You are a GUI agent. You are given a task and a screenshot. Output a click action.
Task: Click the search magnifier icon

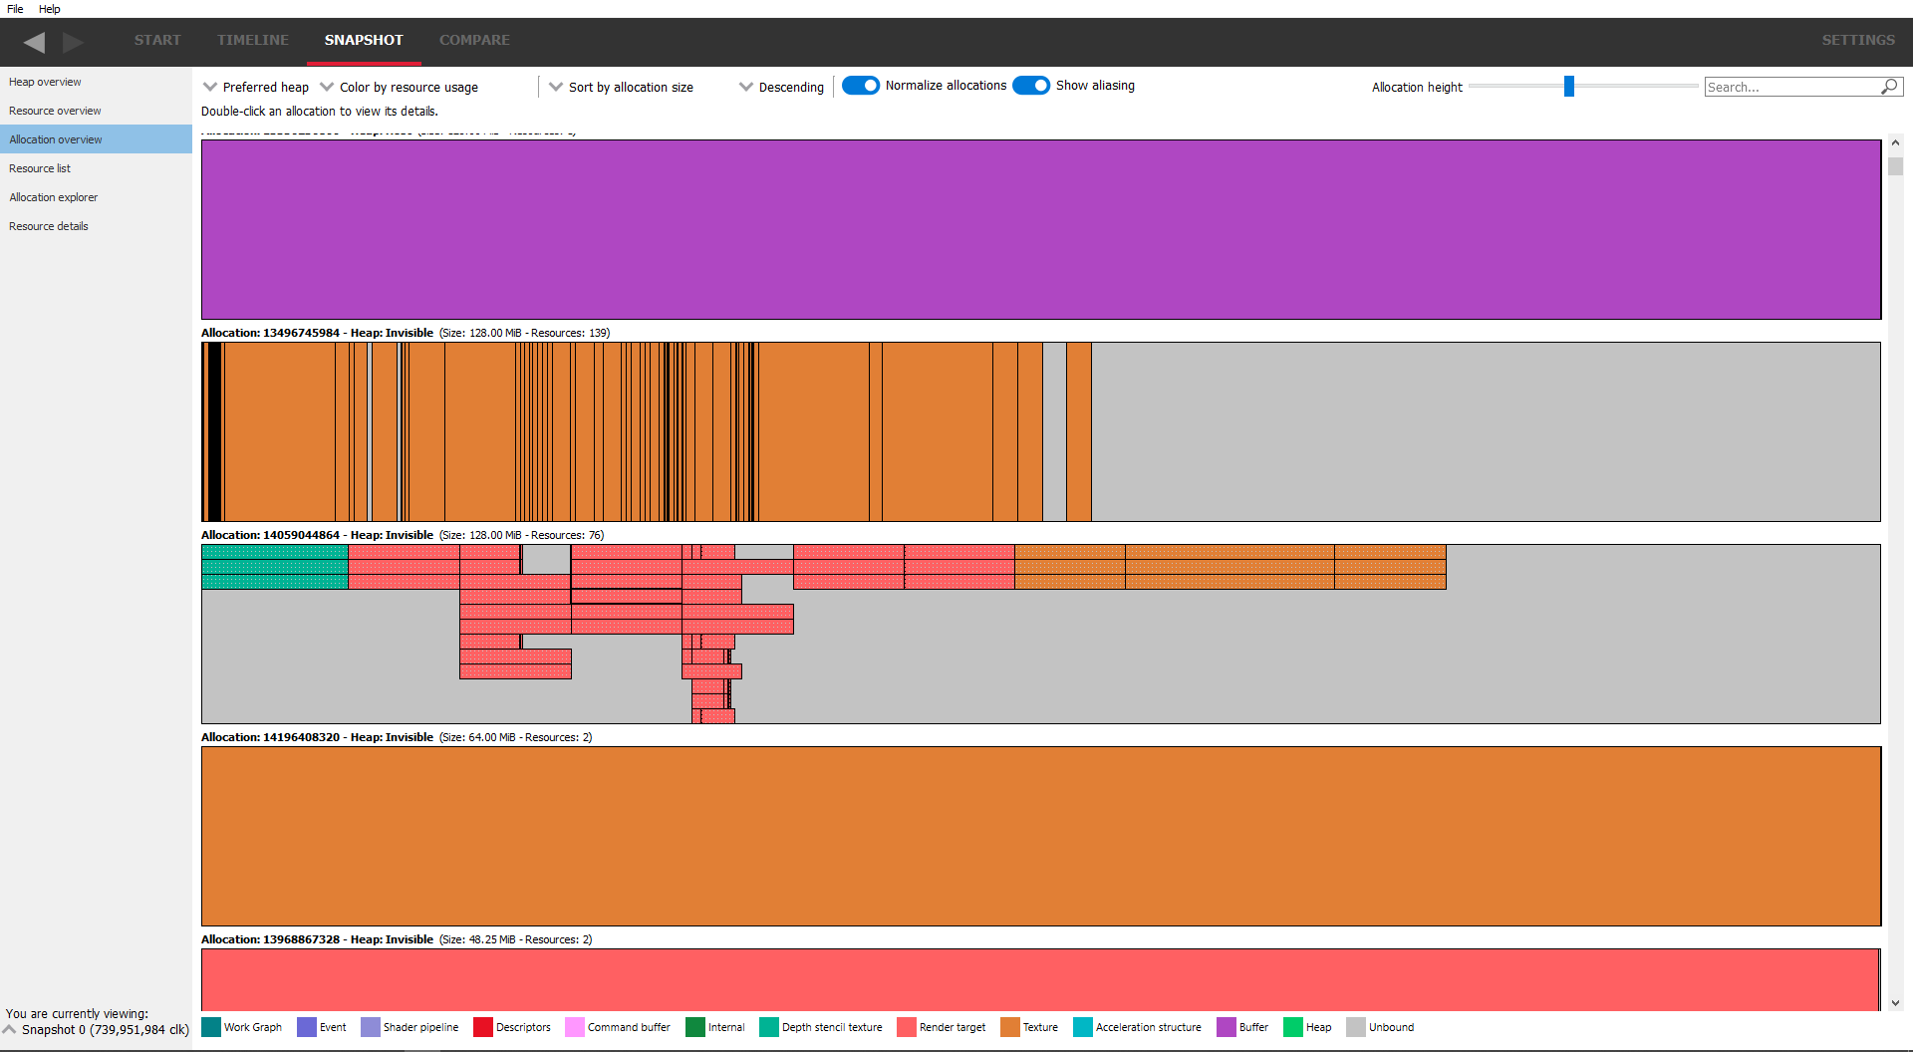(1889, 87)
